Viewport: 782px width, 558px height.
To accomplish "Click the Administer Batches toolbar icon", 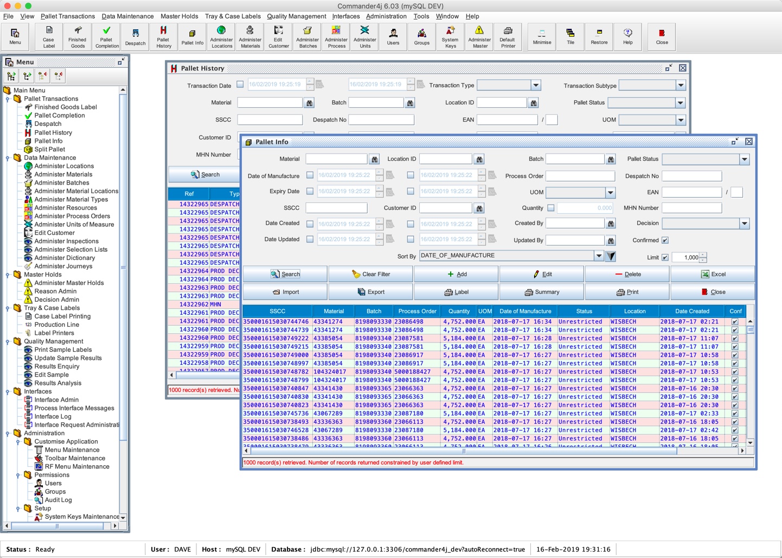I will click(307, 37).
